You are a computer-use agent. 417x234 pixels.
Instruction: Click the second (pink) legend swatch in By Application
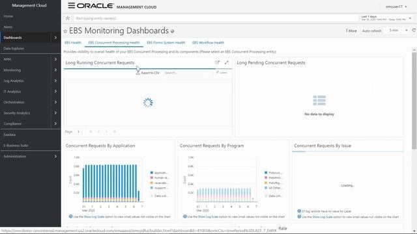pyautogui.click(x=152, y=177)
